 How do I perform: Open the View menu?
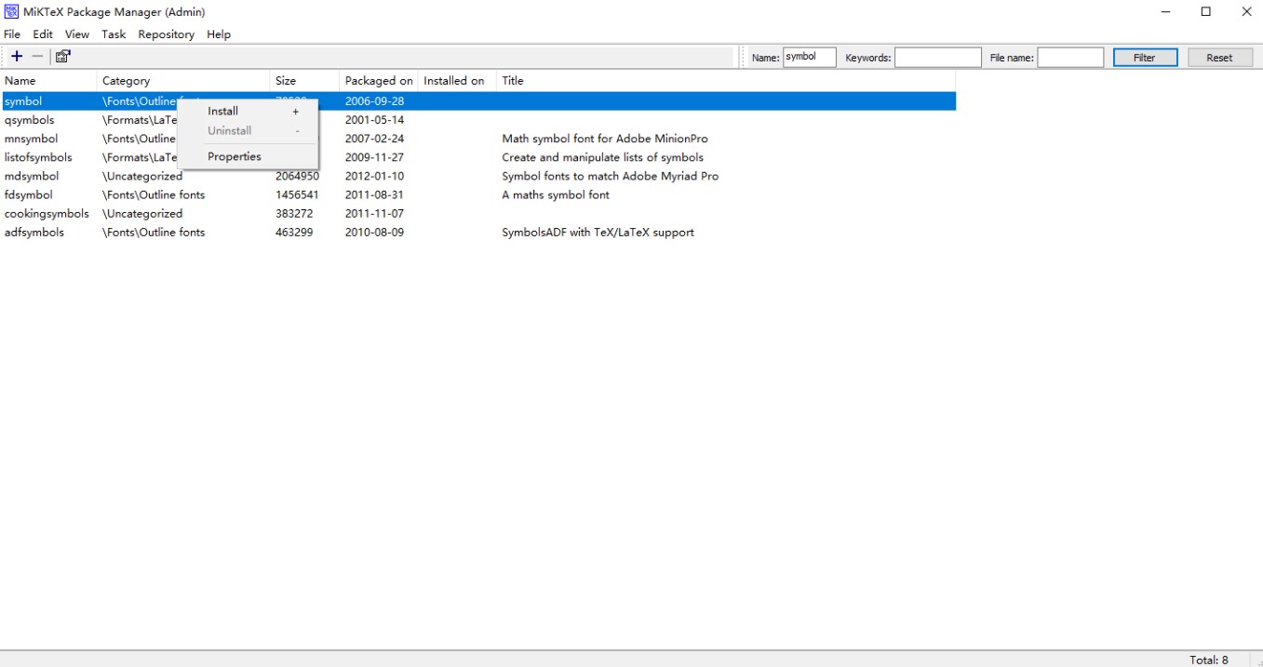pyautogui.click(x=77, y=34)
